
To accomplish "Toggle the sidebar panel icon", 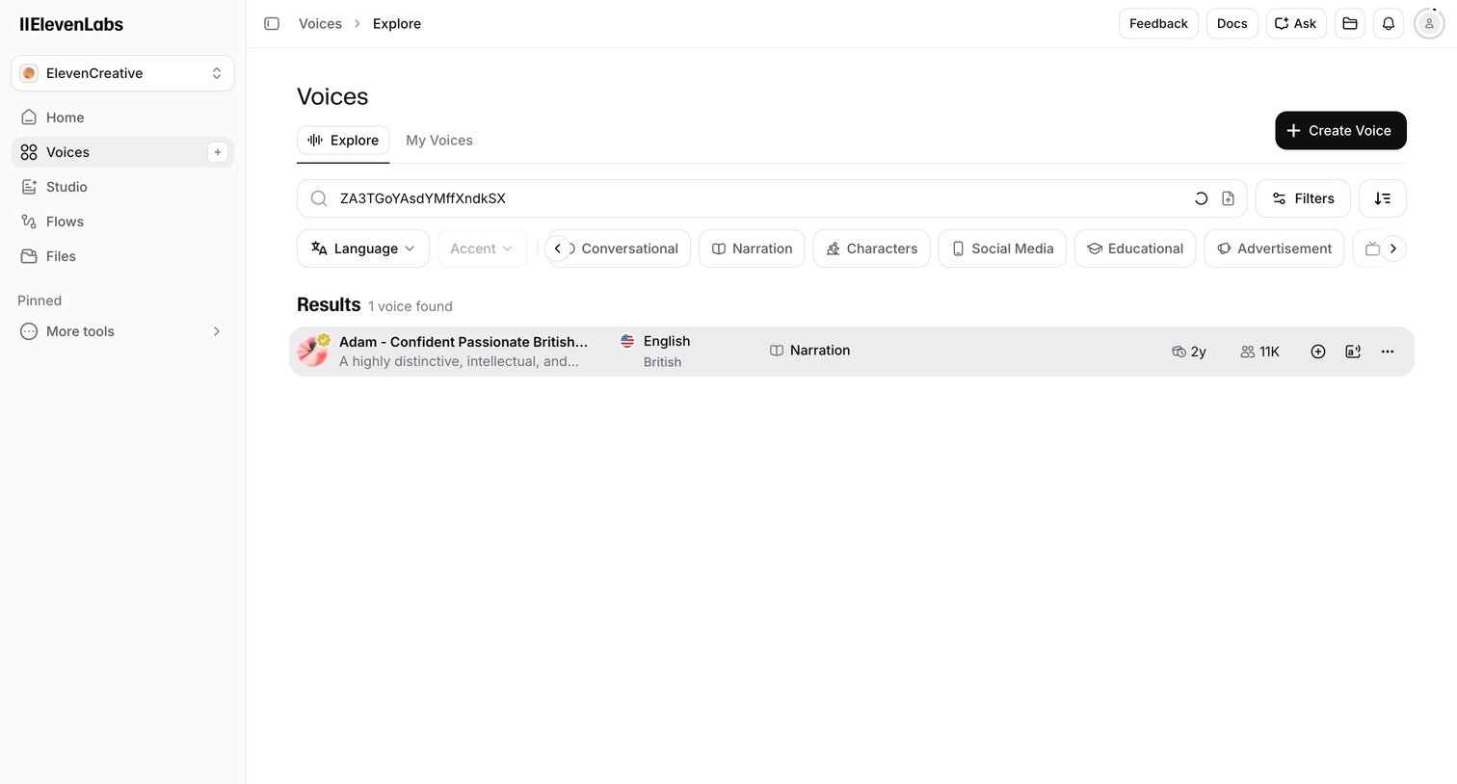I will 272,23.
